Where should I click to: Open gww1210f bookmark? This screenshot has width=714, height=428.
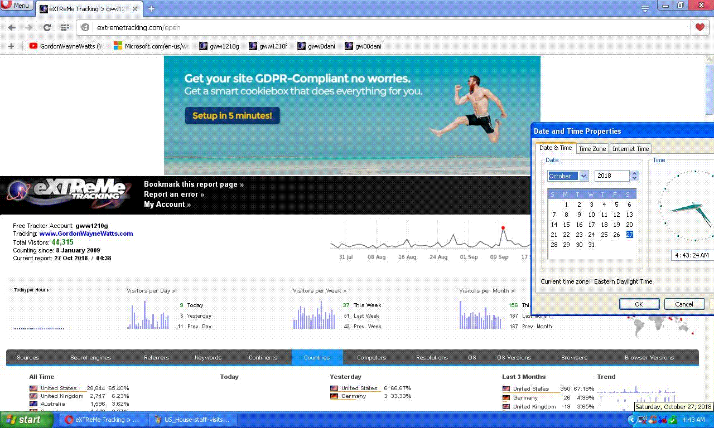[268, 46]
